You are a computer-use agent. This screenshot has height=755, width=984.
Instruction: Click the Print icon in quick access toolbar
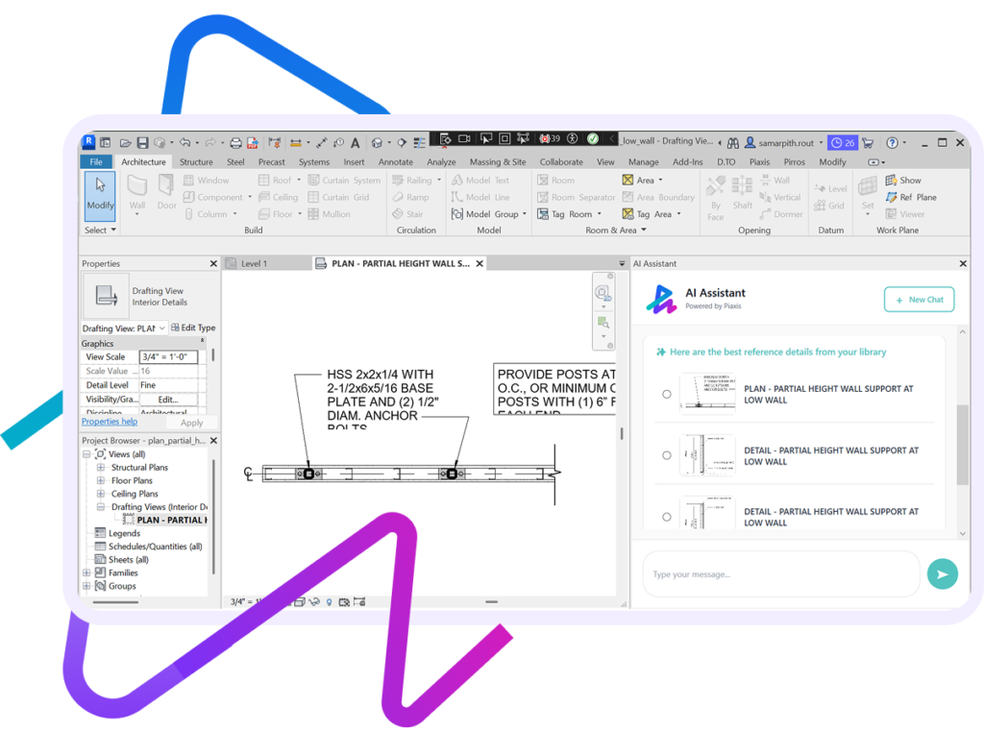(236, 142)
